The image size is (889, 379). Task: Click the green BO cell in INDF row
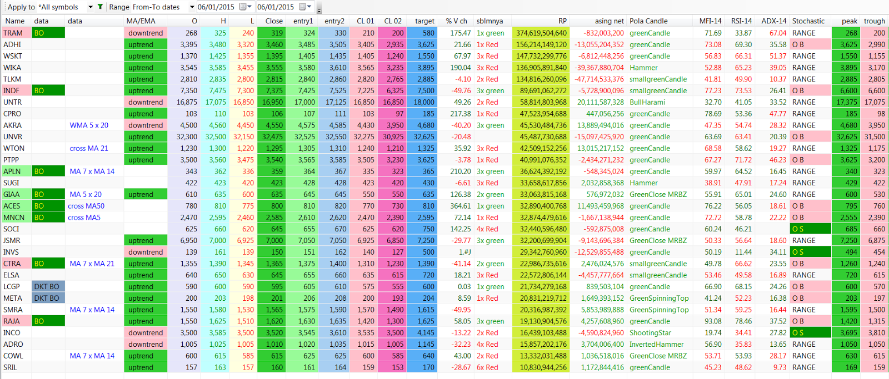[48, 90]
